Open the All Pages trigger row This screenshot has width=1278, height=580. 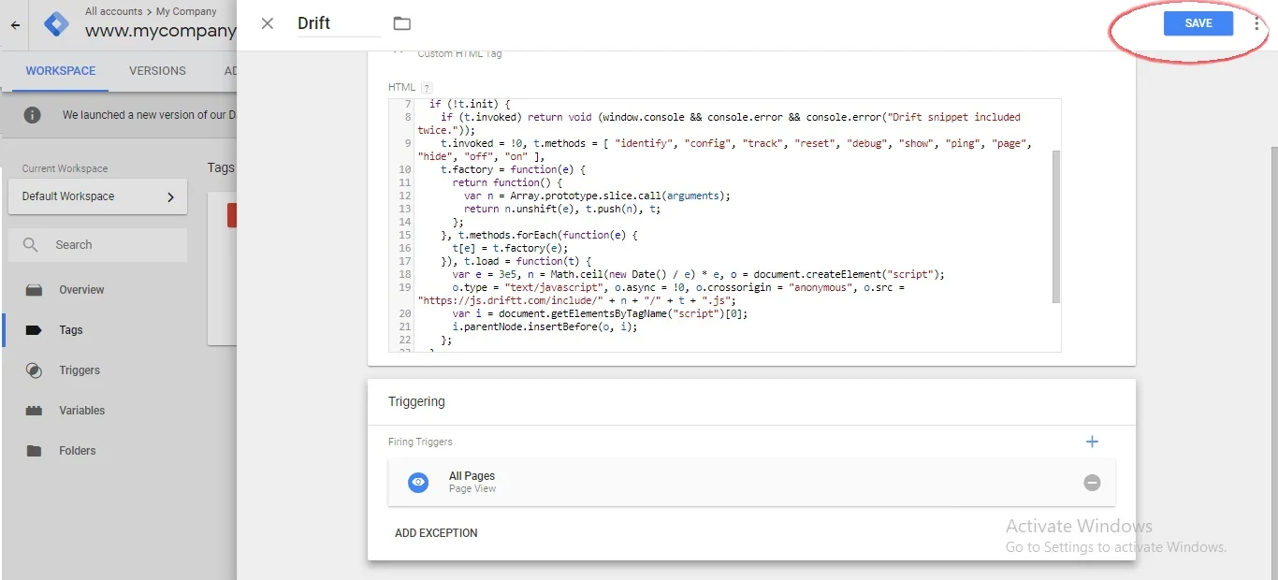[x=751, y=483]
